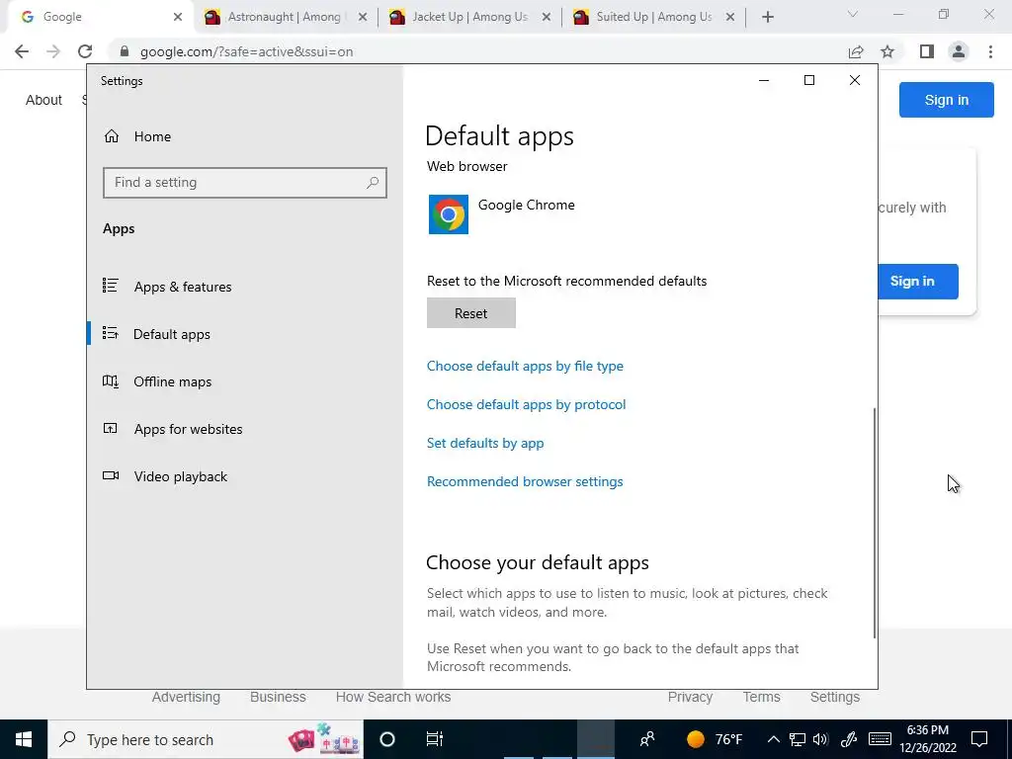
Task: Open the Chrome profile avatar
Action: coord(959,51)
